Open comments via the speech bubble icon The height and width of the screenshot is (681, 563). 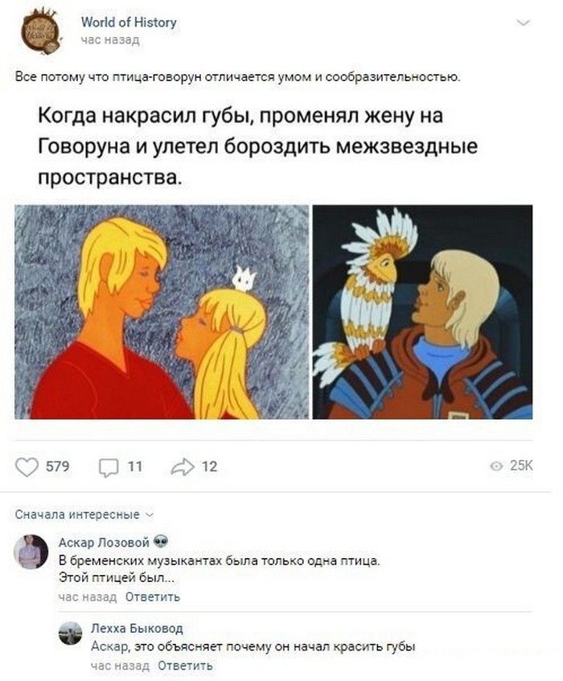tap(108, 467)
